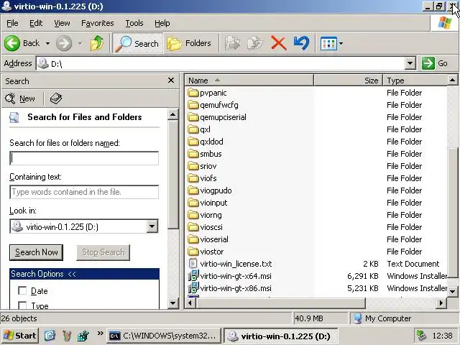
Task: Click the Forward arrow icon
Action: (64, 43)
